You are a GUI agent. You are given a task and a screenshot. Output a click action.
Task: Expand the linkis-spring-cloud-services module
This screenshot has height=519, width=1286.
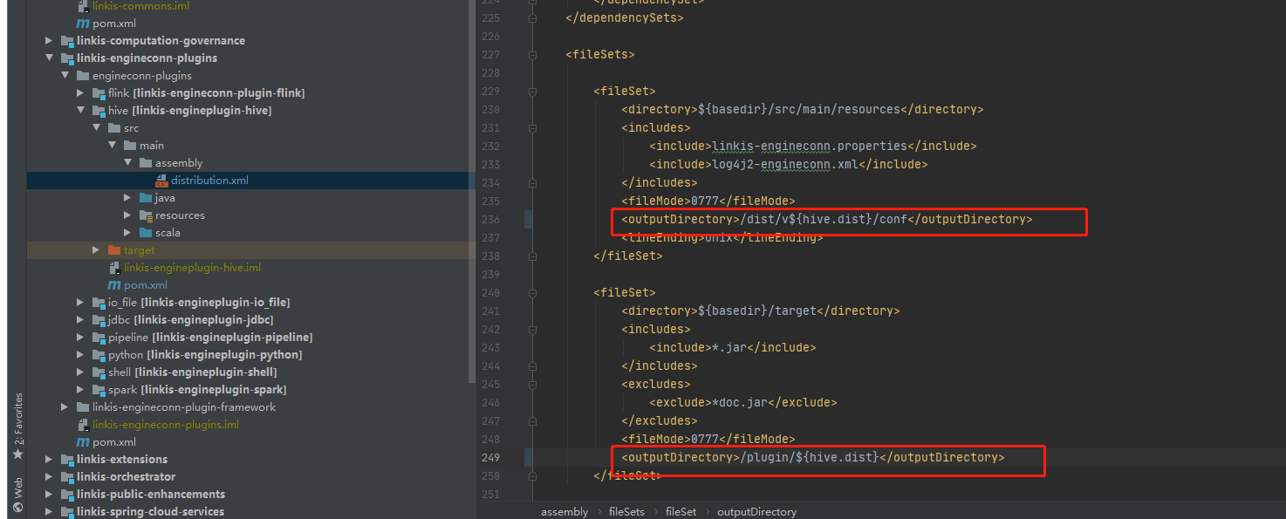(x=49, y=512)
